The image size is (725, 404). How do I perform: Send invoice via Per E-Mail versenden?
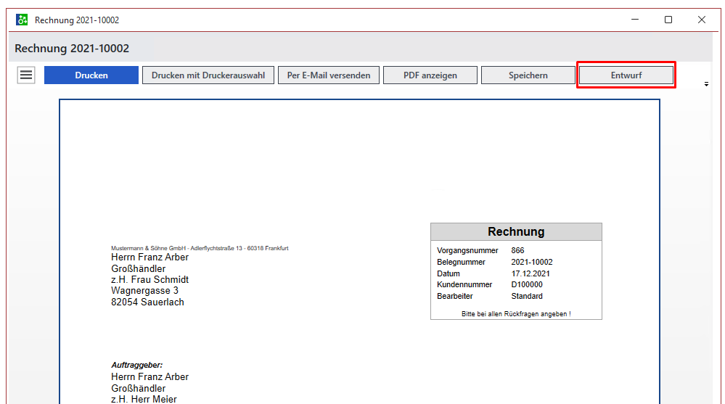pos(329,75)
